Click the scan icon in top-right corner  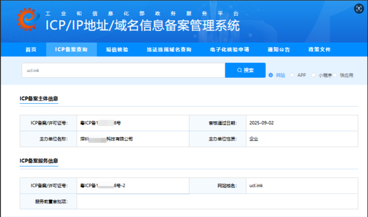click(x=358, y=9)
